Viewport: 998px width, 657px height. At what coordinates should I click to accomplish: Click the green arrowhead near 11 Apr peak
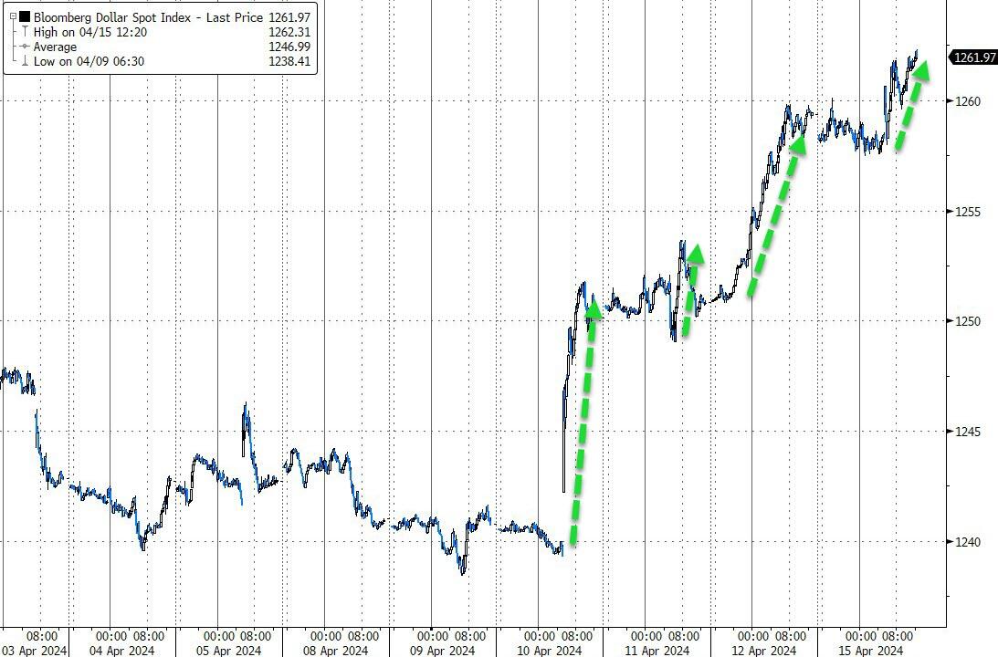point(696,254)
